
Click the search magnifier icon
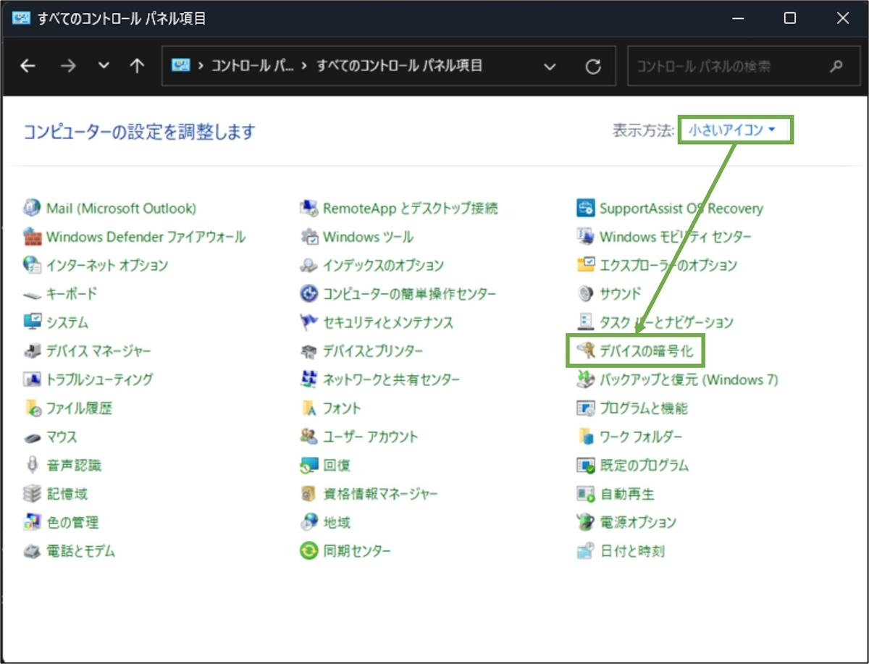click(836, 67)
